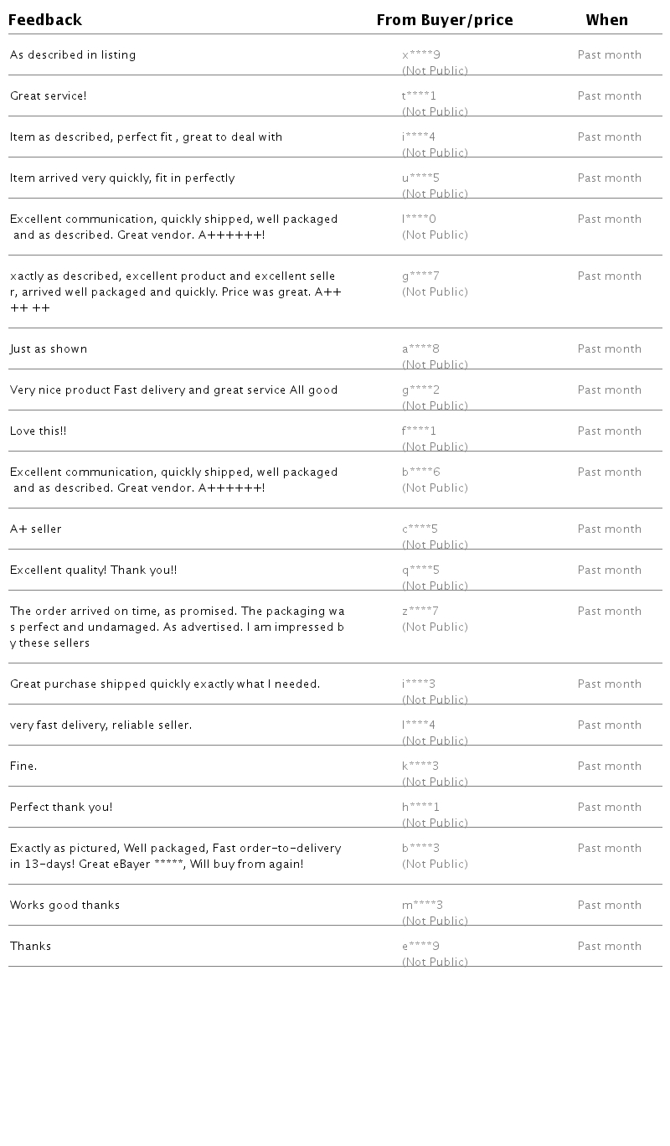670x1146 pixels.
Task: Select the "Works good thanks" comment
Action: coord(65,906)
